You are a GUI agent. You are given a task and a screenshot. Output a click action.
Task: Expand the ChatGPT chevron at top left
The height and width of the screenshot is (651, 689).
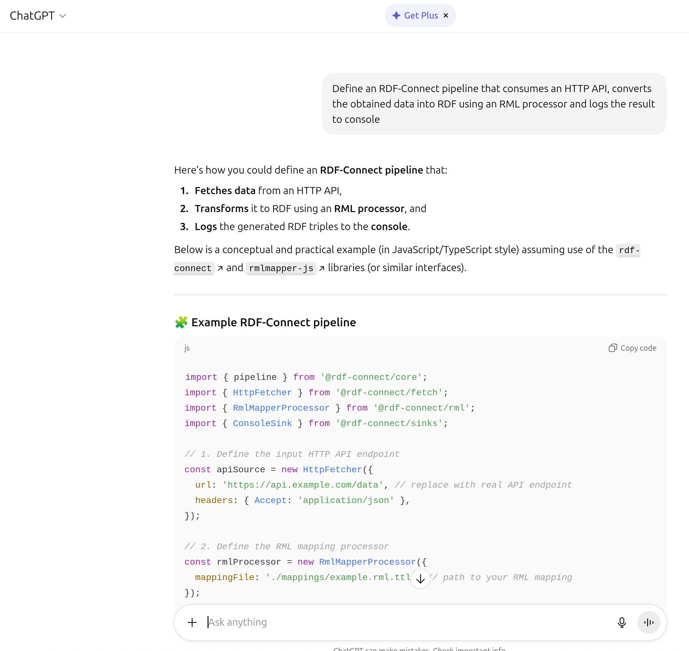pyautogui.click(x=63, y=16)
